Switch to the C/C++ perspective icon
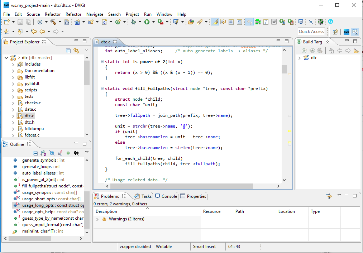 pyautogui.click(x=355, y=32)
